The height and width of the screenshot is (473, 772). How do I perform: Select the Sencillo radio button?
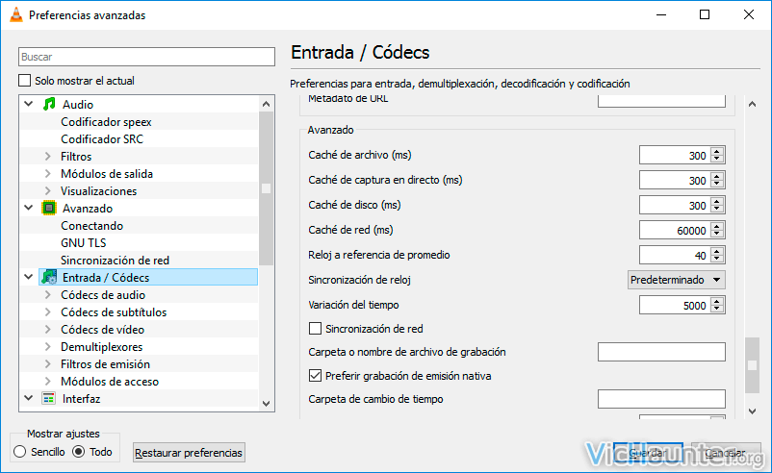point(19,451)
